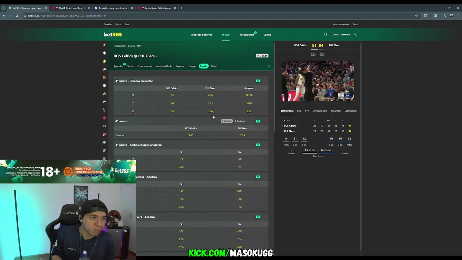Open En vivo section
This screenshot has height=260, width=462.
226,35
